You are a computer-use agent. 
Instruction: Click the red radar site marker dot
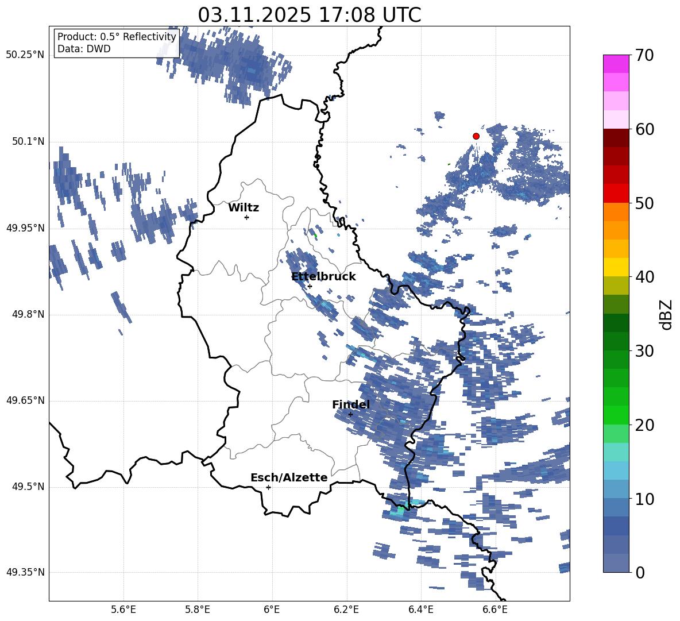pos(476,136)
